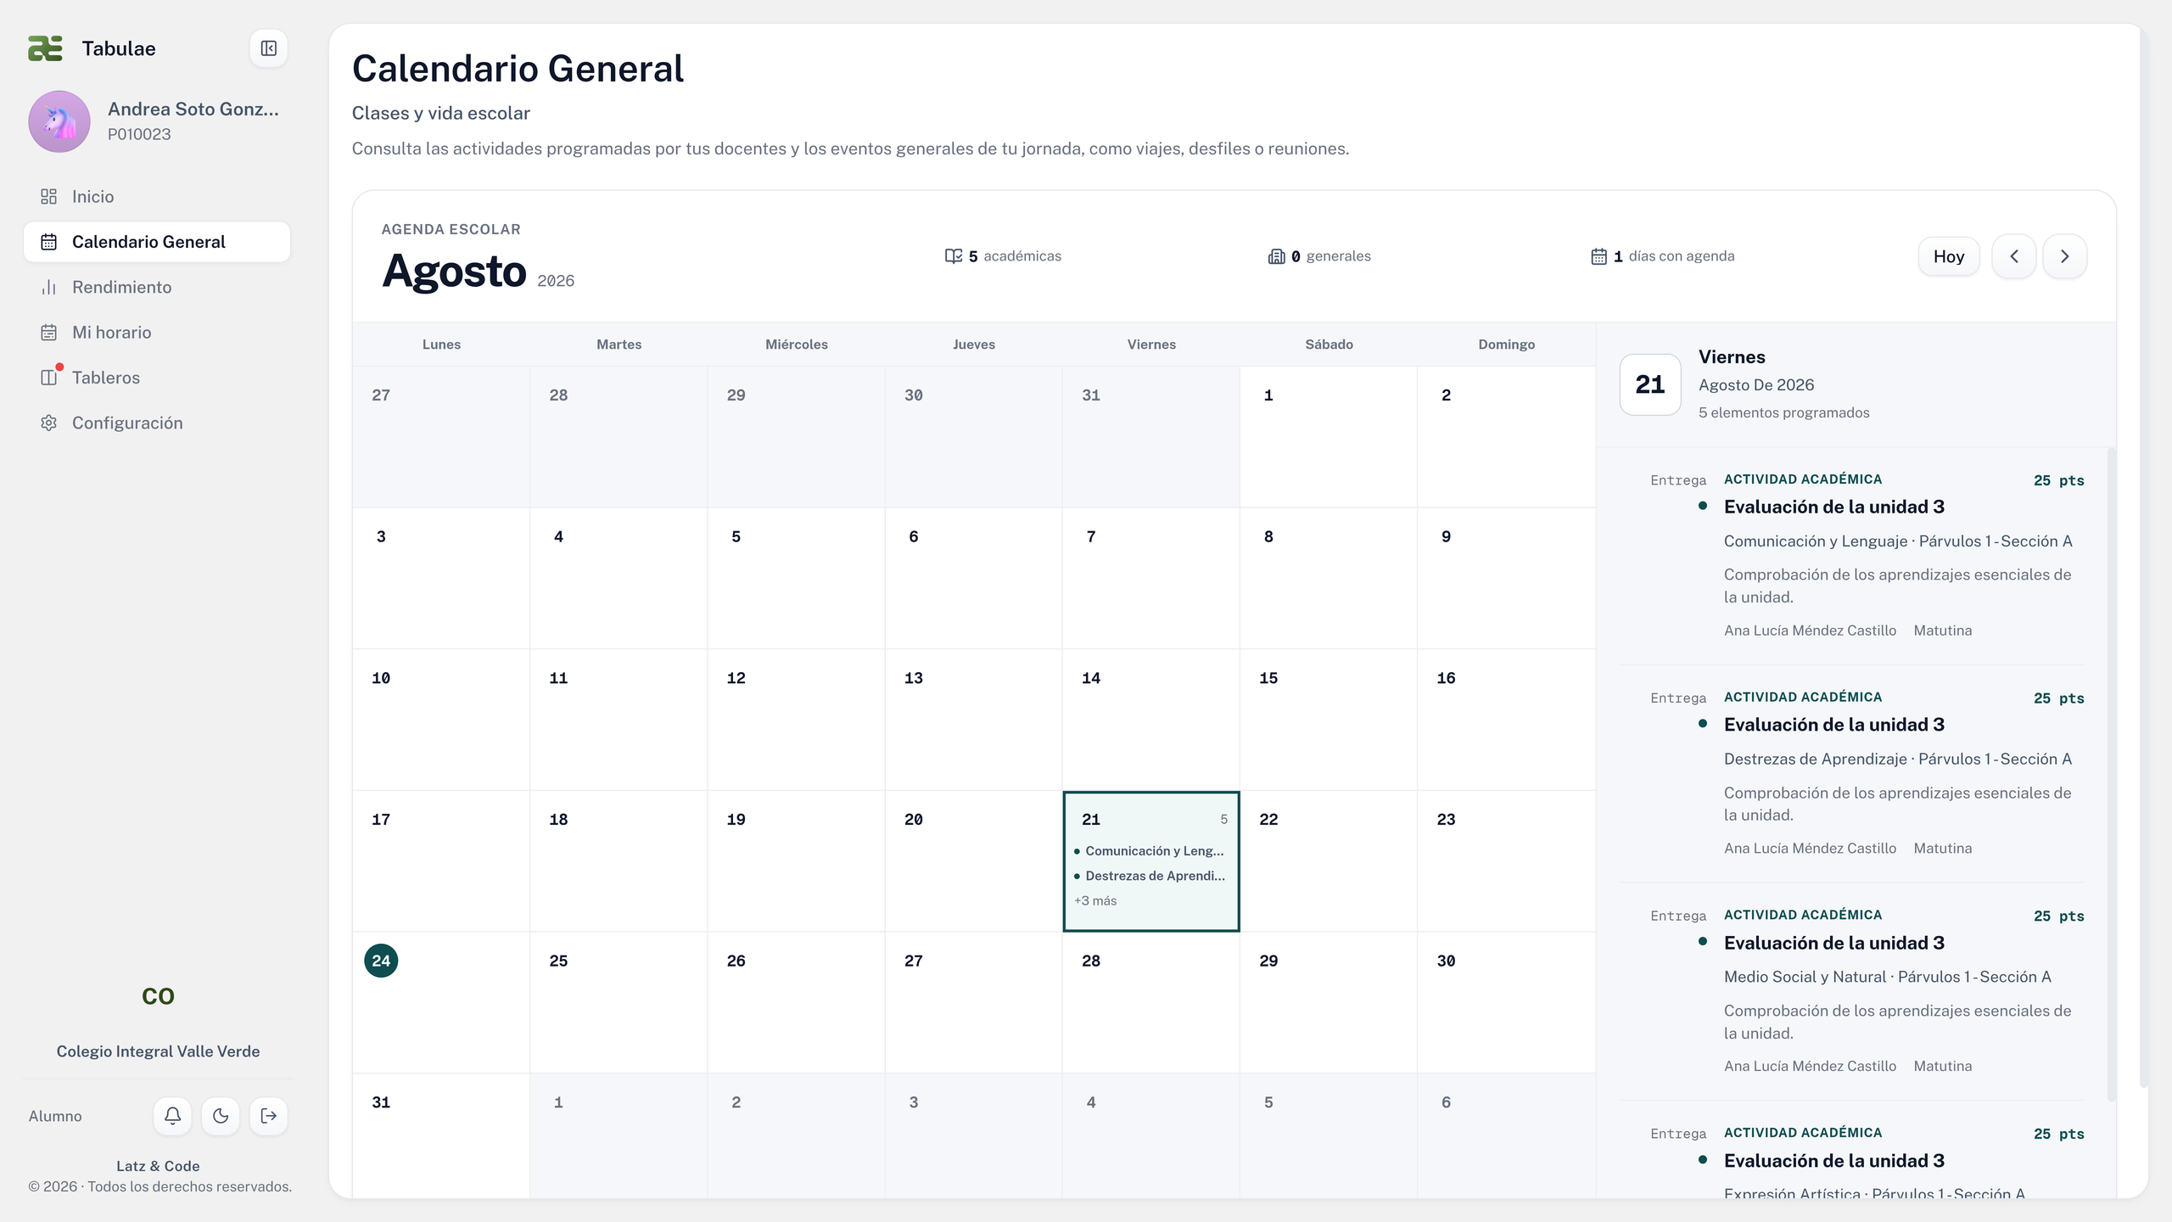Viewport: 2172px width, 1222px height.
Task: Go to next month arrow
Action: [2065, 256]
